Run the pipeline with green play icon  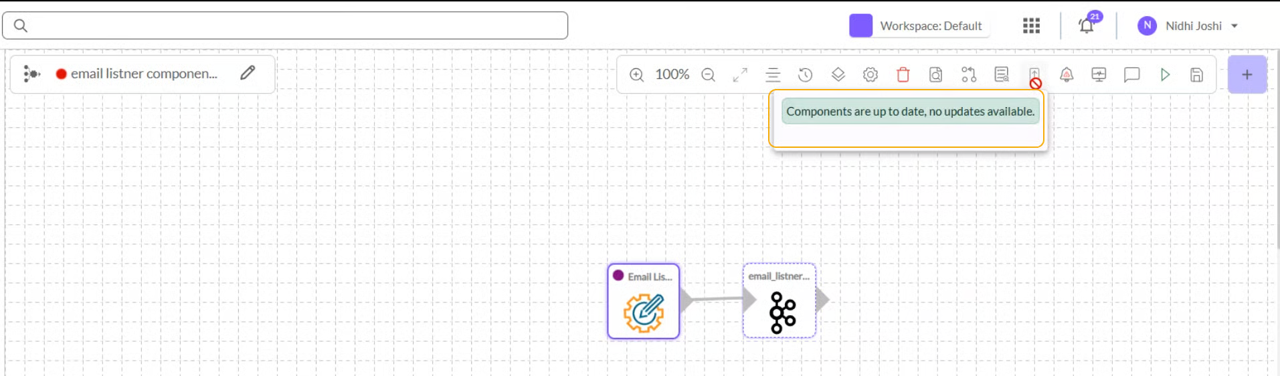pyautogui.click(x=1165, y=75)
